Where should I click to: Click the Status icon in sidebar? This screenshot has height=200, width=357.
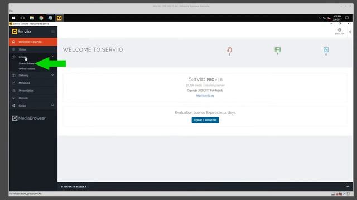click(x=13, y=49)
